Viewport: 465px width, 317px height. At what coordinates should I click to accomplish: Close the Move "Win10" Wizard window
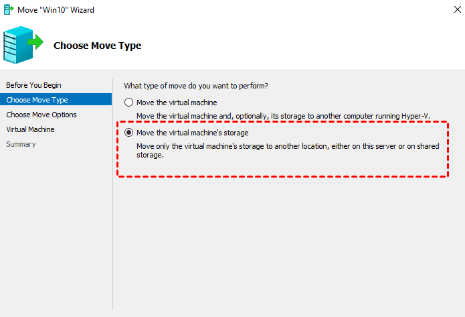[452, 9]
